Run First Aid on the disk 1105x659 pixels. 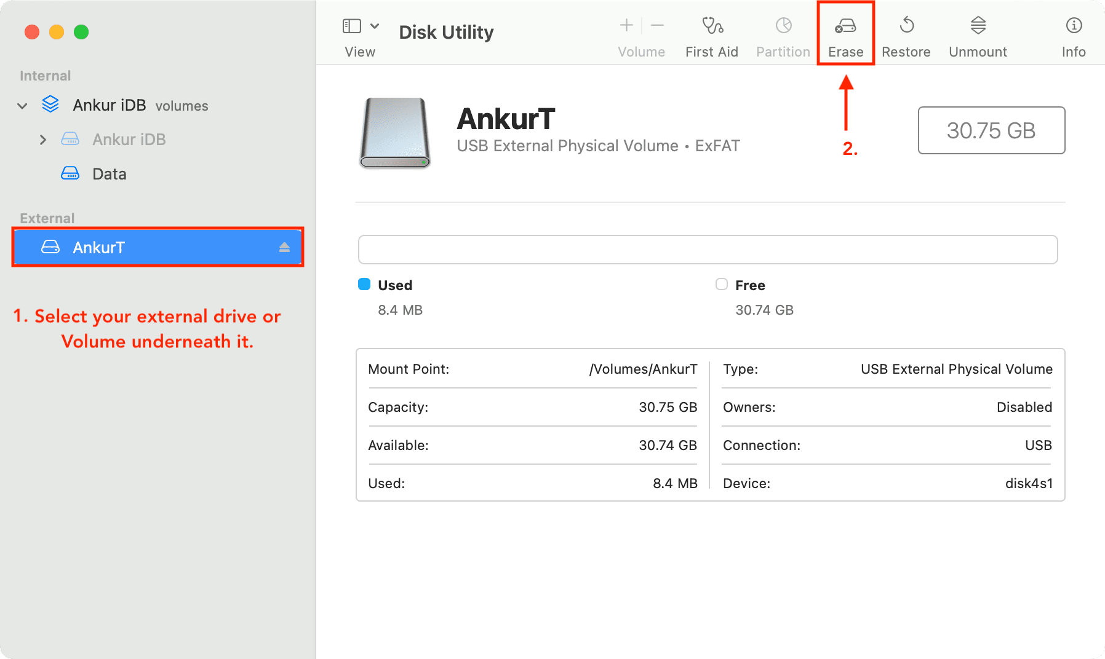(712, 37)
